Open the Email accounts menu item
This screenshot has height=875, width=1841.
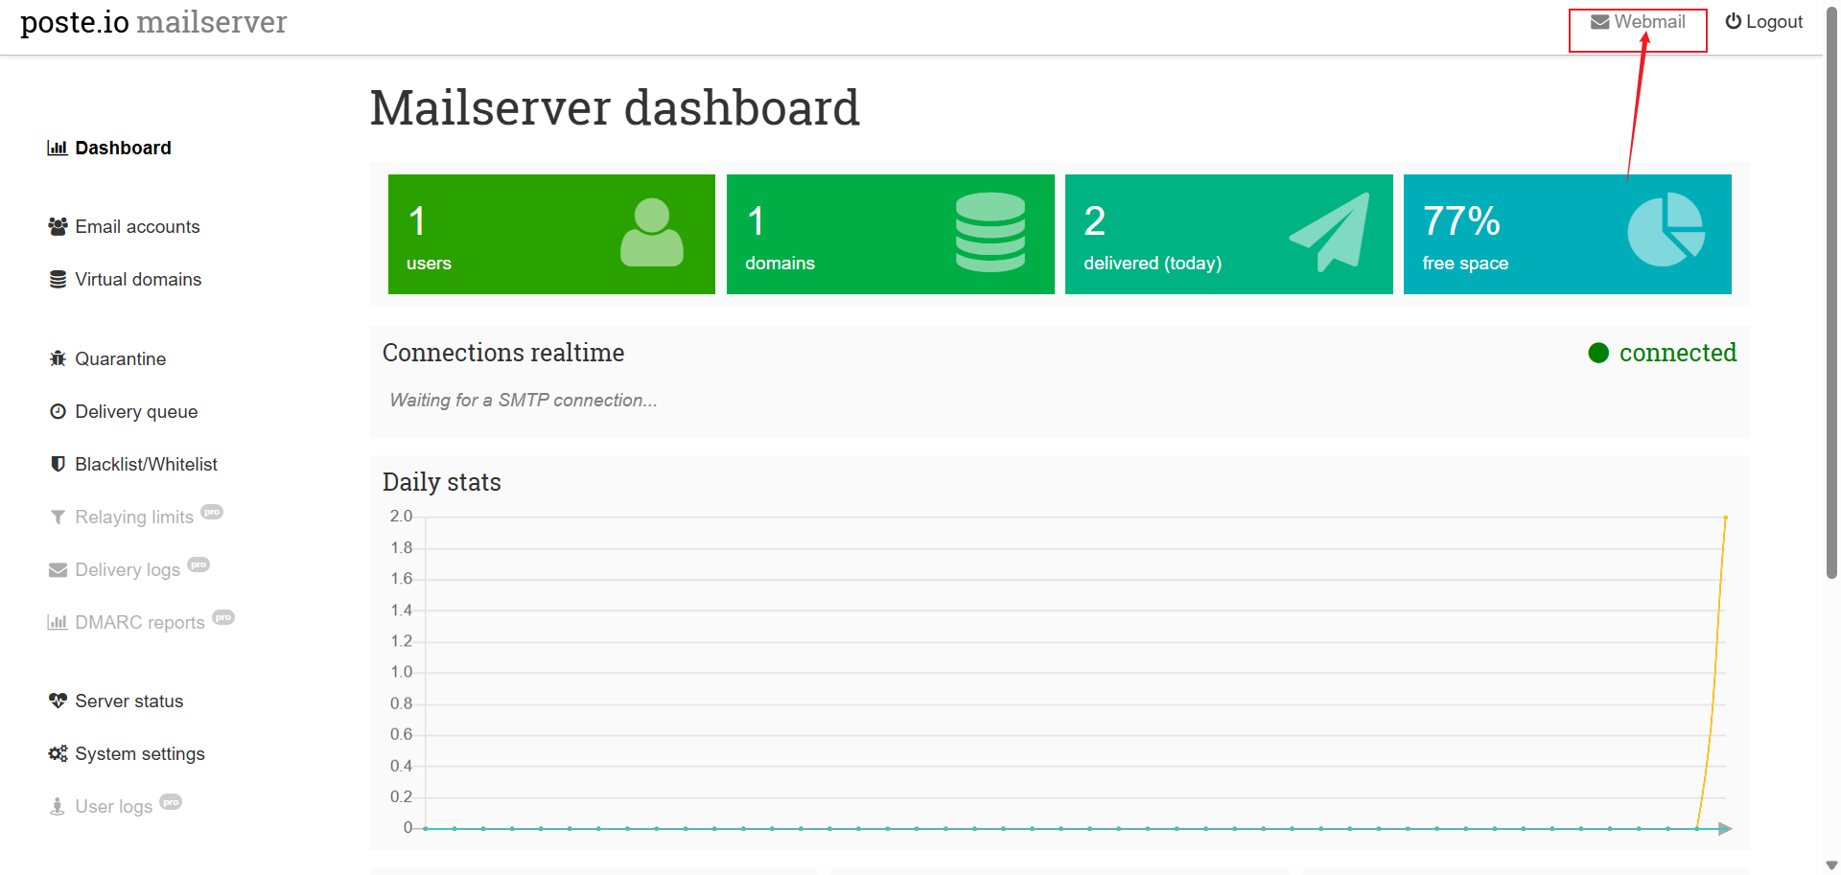click(137, 227)
